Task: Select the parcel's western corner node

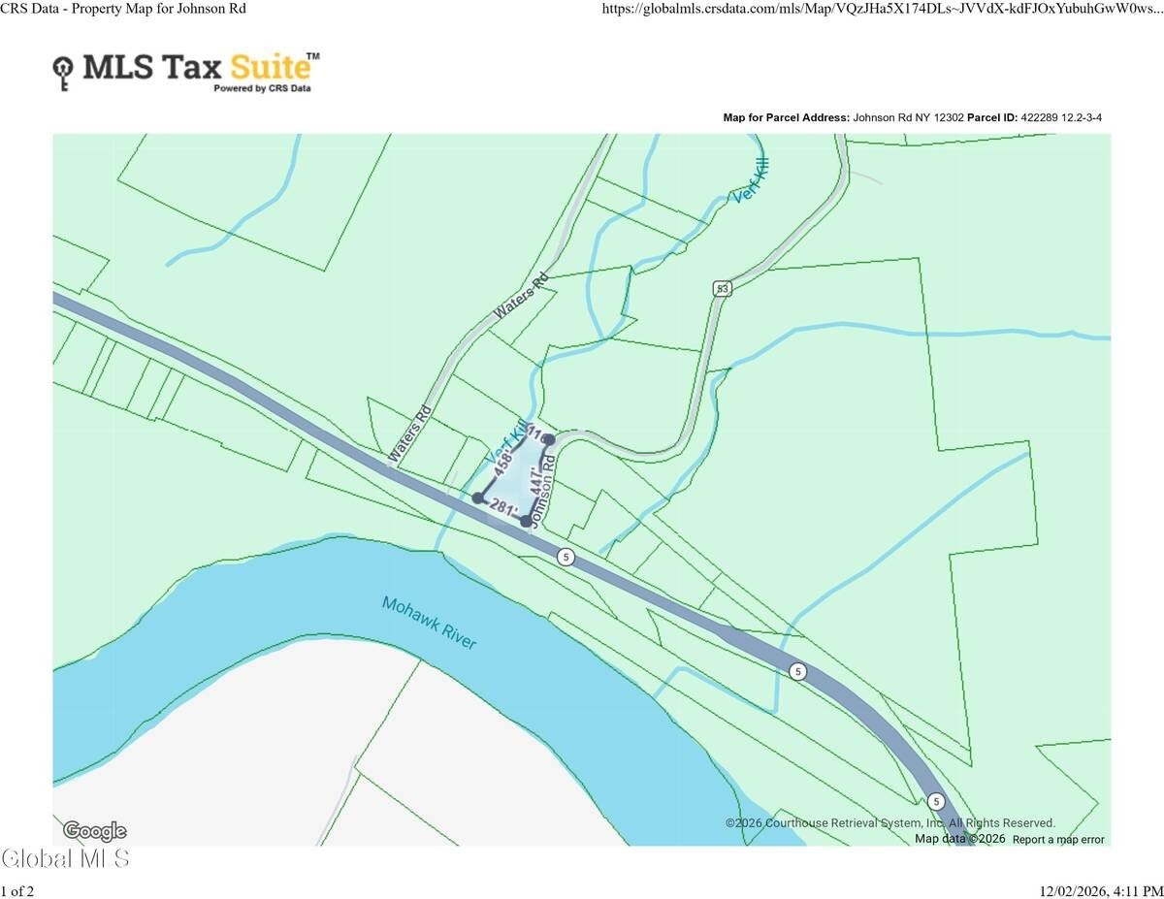Action: pos(477,498)
